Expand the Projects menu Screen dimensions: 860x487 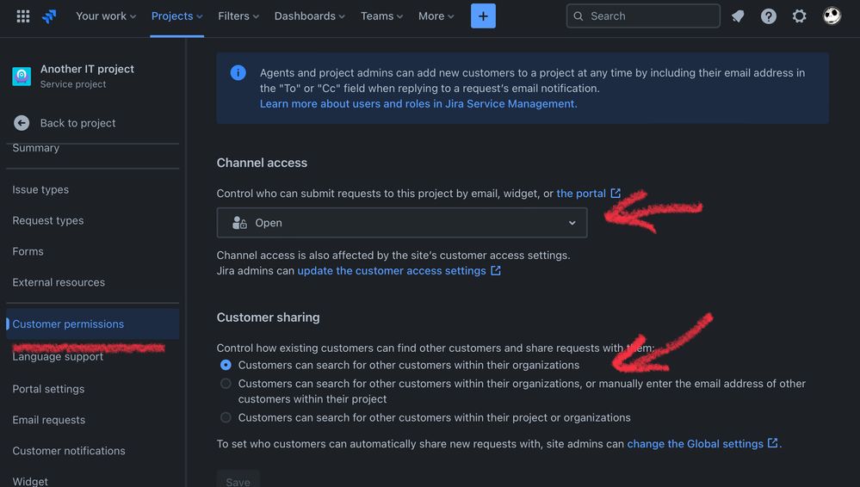click(x=176, y=15)
